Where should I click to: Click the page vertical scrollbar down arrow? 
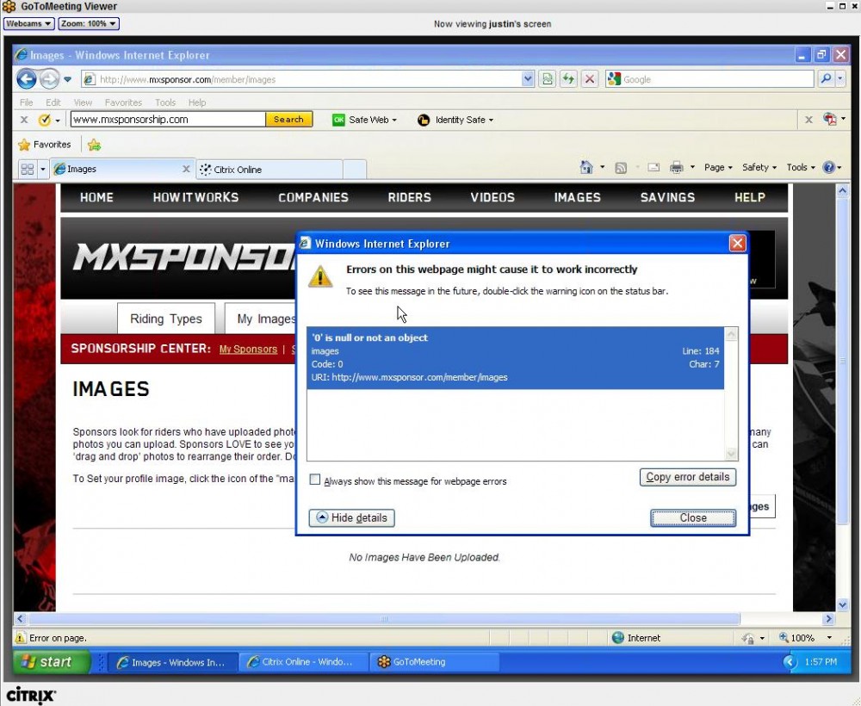click(842, 605)
